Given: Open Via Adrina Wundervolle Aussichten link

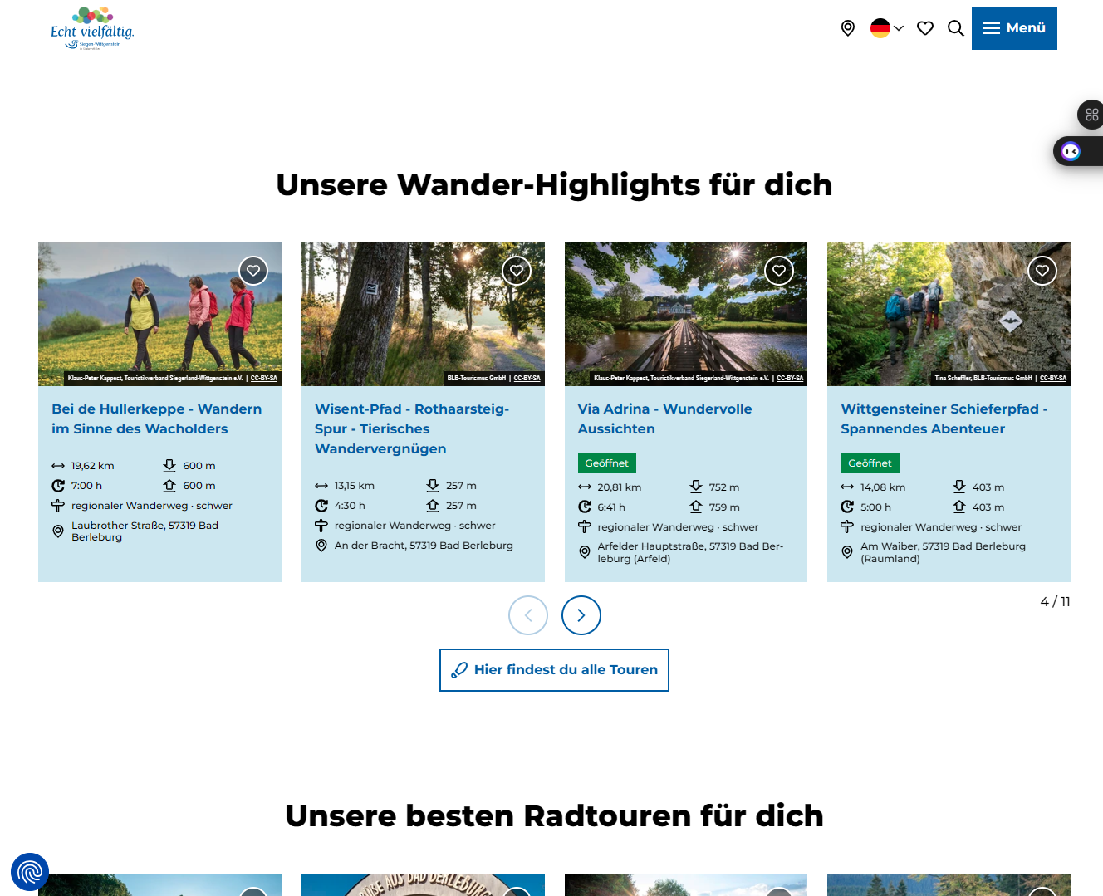Looking at the screenshot, I should [664, 419].
